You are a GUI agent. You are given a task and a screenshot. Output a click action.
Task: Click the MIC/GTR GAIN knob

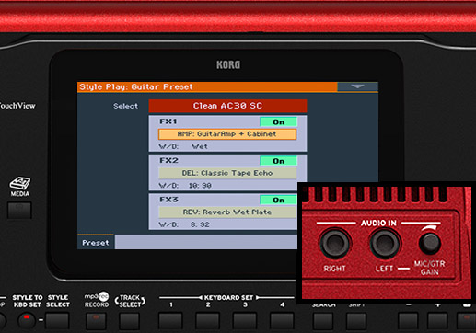[x=430, y=243]
